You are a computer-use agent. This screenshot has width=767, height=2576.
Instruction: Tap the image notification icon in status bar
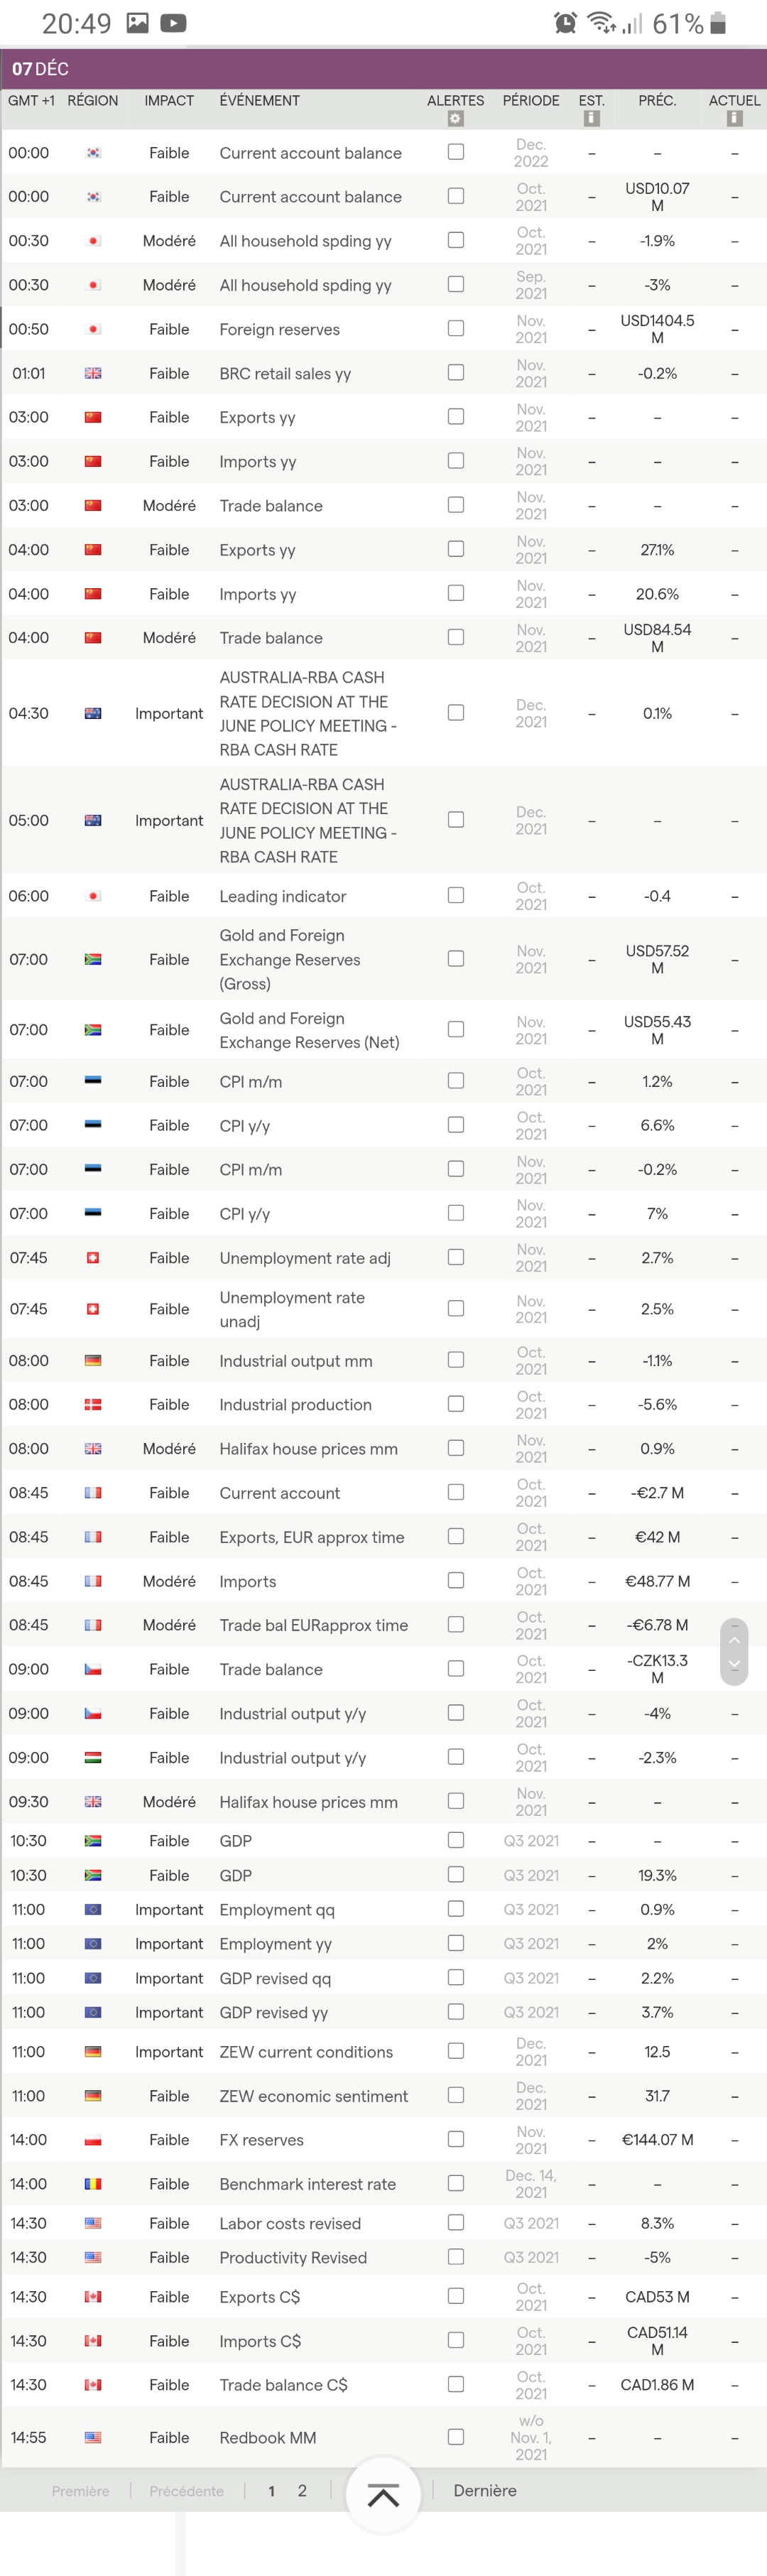(138, 23)
